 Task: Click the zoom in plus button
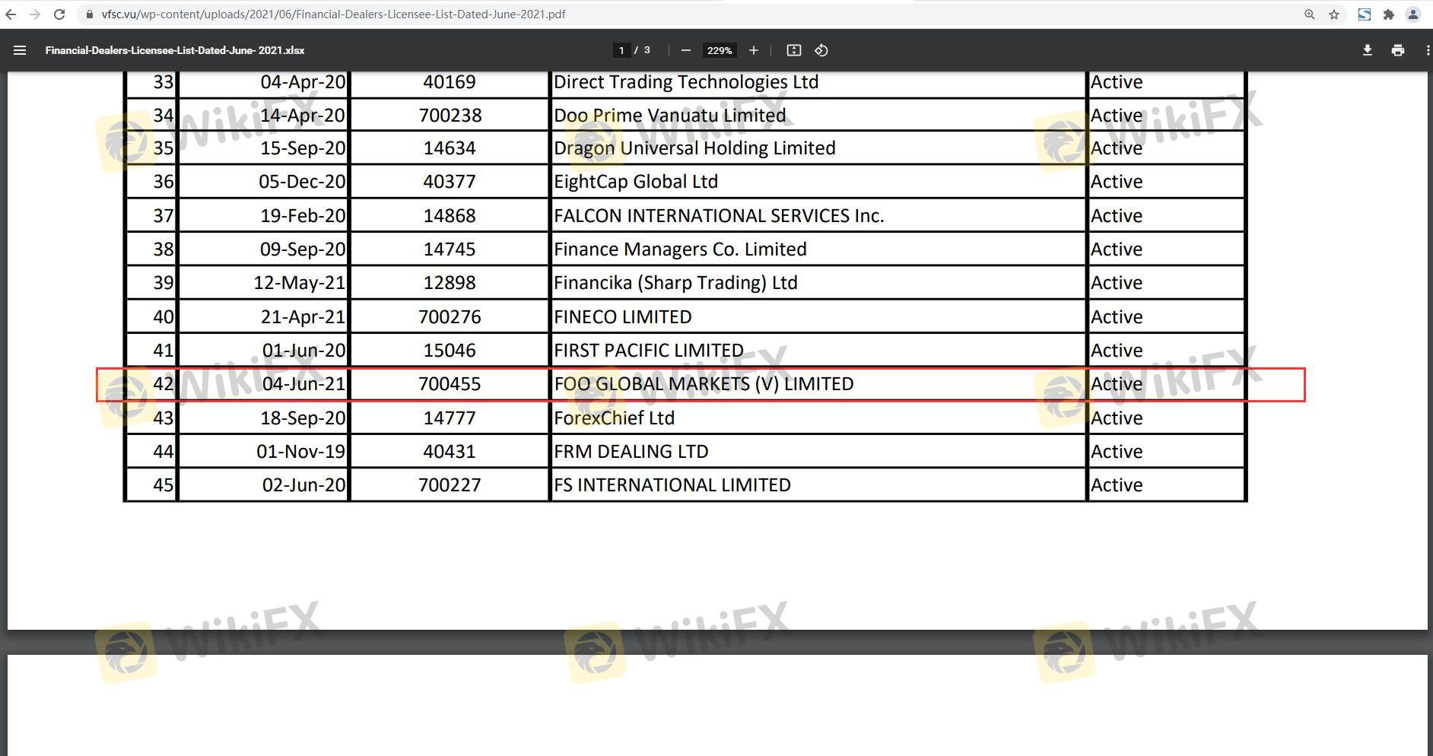(753, 50)
